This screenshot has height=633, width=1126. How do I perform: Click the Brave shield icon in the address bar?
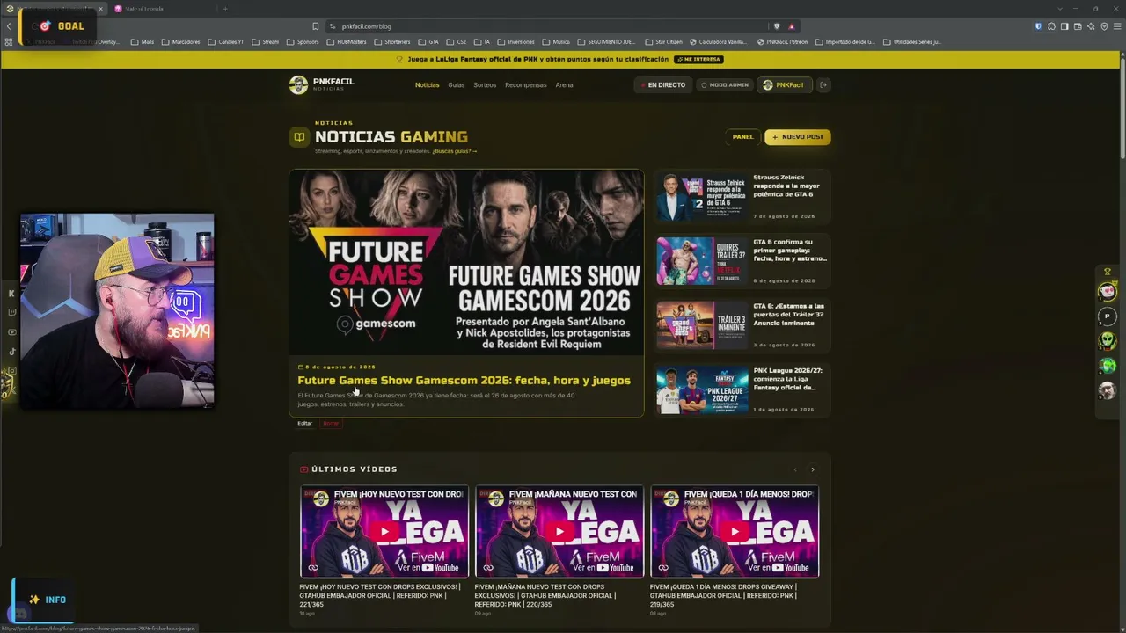777,26
